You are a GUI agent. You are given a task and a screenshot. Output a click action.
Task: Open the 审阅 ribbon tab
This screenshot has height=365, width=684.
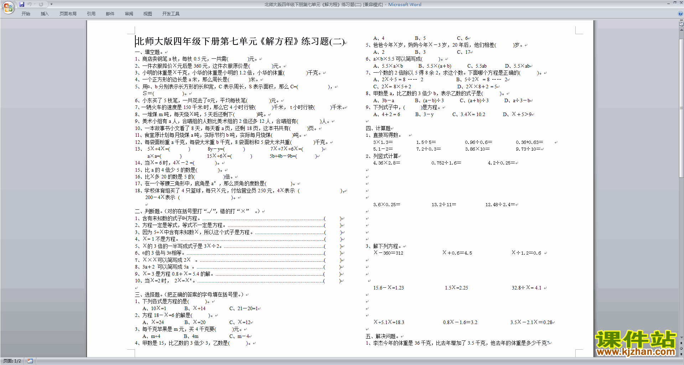[x=129, y=14]
